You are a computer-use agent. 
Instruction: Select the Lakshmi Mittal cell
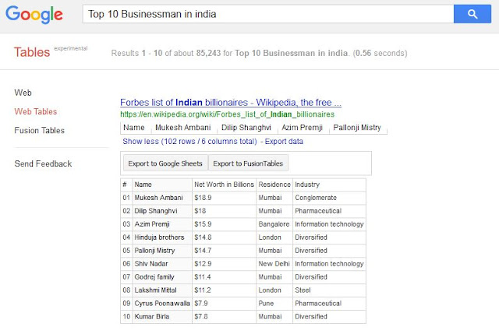(x=162, y=290)
